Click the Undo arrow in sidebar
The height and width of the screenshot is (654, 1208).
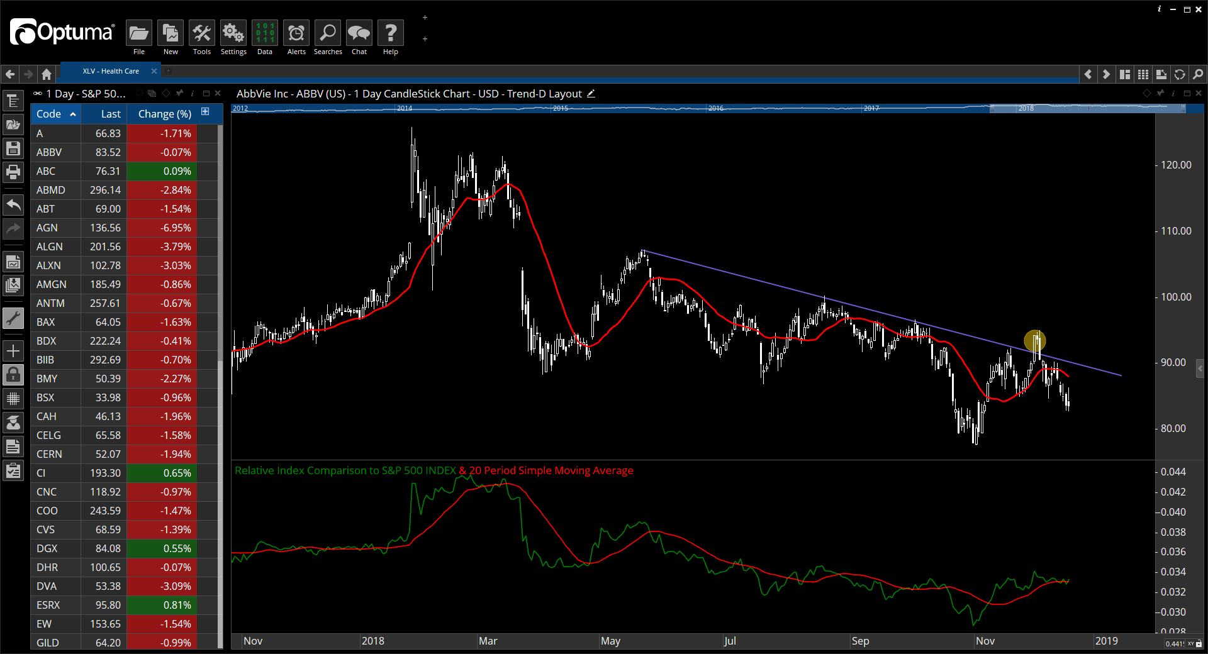pyautogui.click(x=13, y=204)
